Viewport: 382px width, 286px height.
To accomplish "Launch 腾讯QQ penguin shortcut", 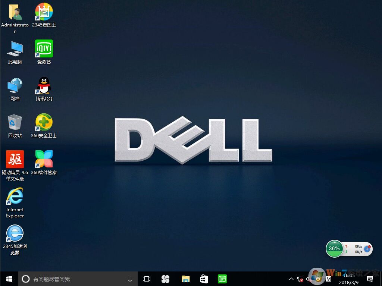I will coord(44,85).
